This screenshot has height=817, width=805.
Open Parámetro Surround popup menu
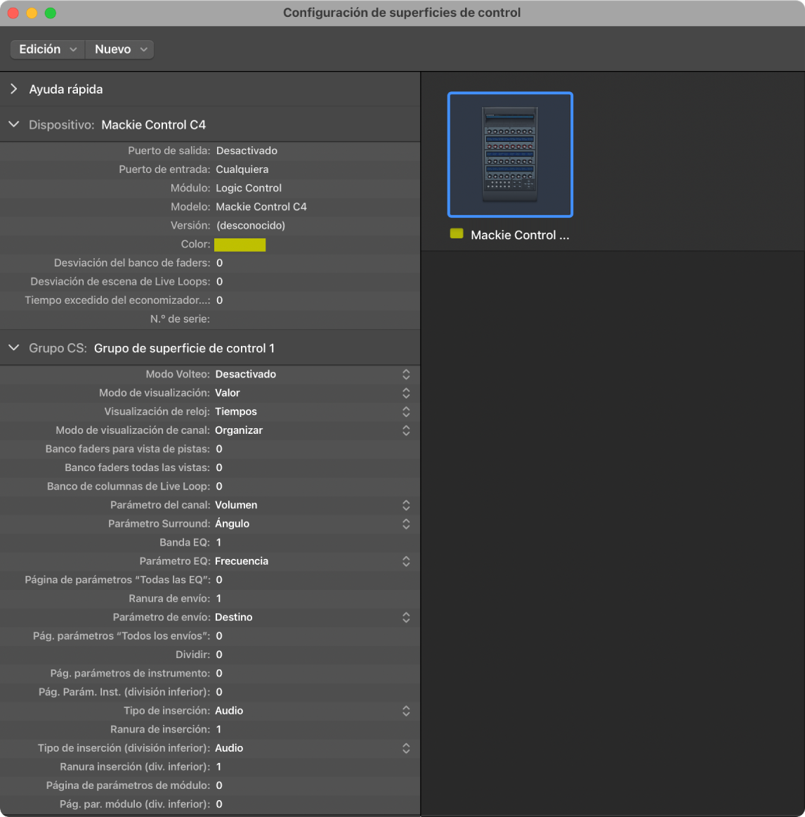click(x=406, y=524)
